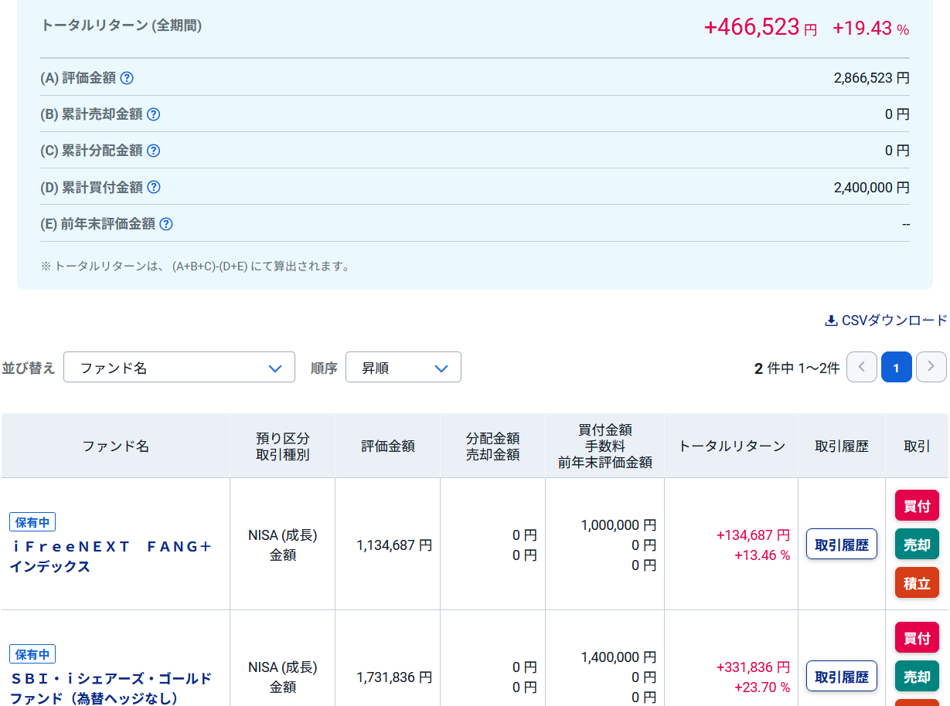Viewport: 950px width, 706px height.
Task: Click the +331,836 円 return value
Action: (x=753, y=667)
